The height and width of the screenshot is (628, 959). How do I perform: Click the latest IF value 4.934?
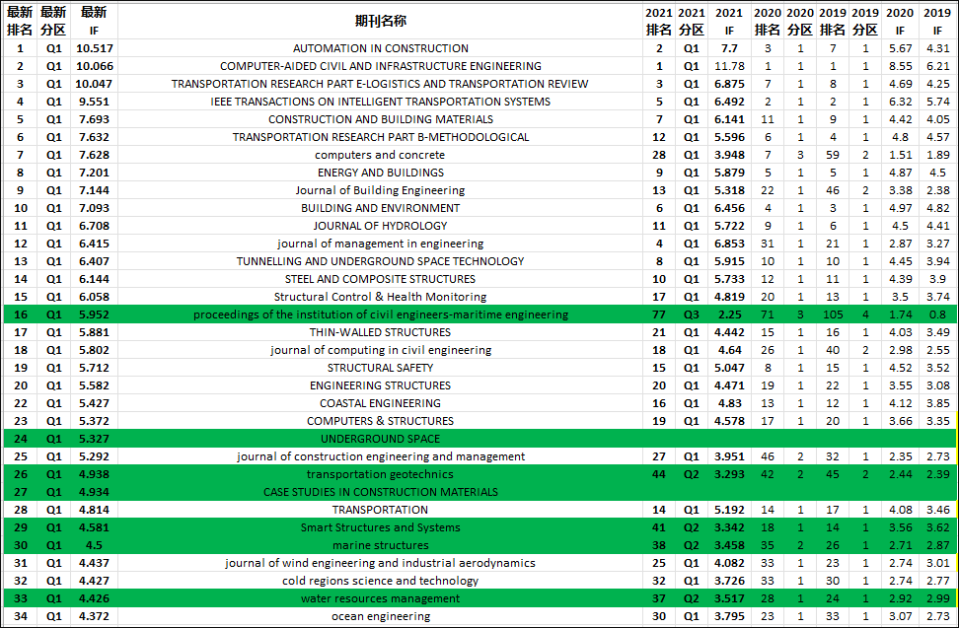point(94,492)
